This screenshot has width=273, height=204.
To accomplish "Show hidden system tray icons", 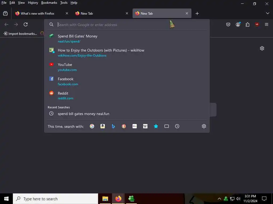I will point(219,199).
